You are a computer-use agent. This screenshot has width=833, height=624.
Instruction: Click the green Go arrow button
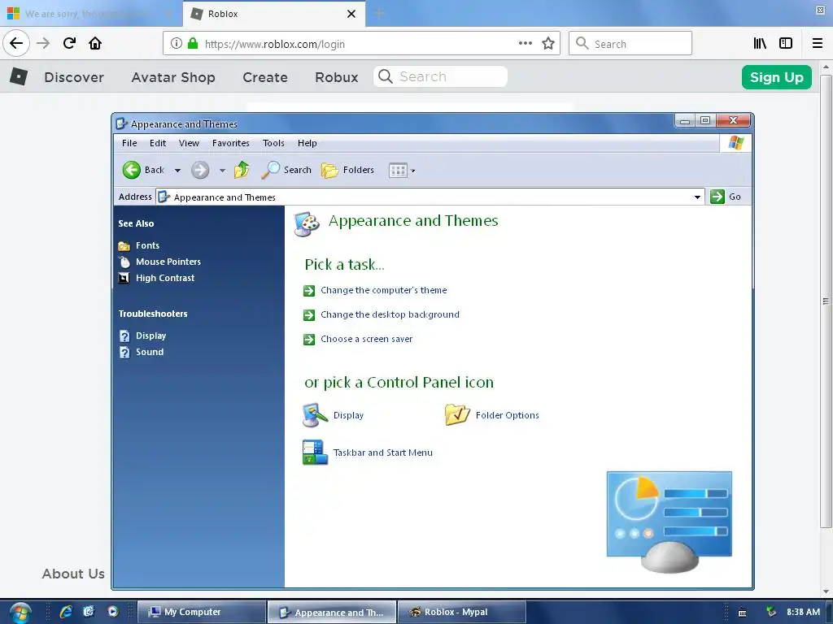[717, 197]
